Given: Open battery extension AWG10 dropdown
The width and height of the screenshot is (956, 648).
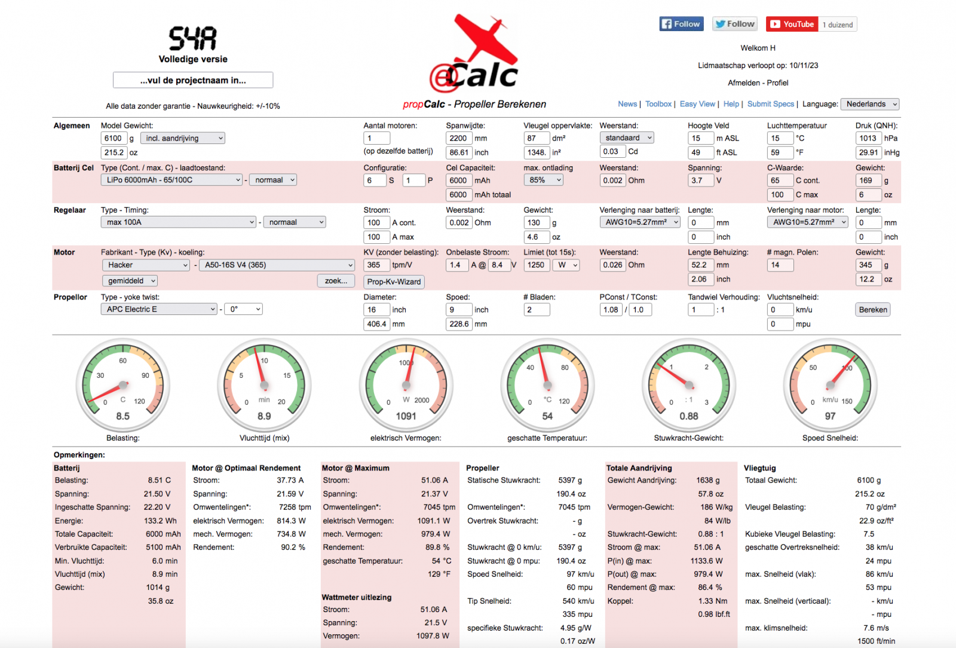Looking at the screenshot, I should [x=640, y=222].
